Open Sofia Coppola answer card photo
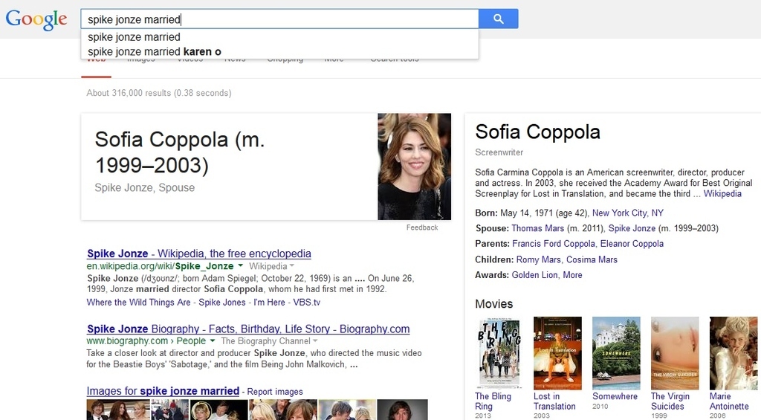The image size is (761, 420). tap(415, 167)
